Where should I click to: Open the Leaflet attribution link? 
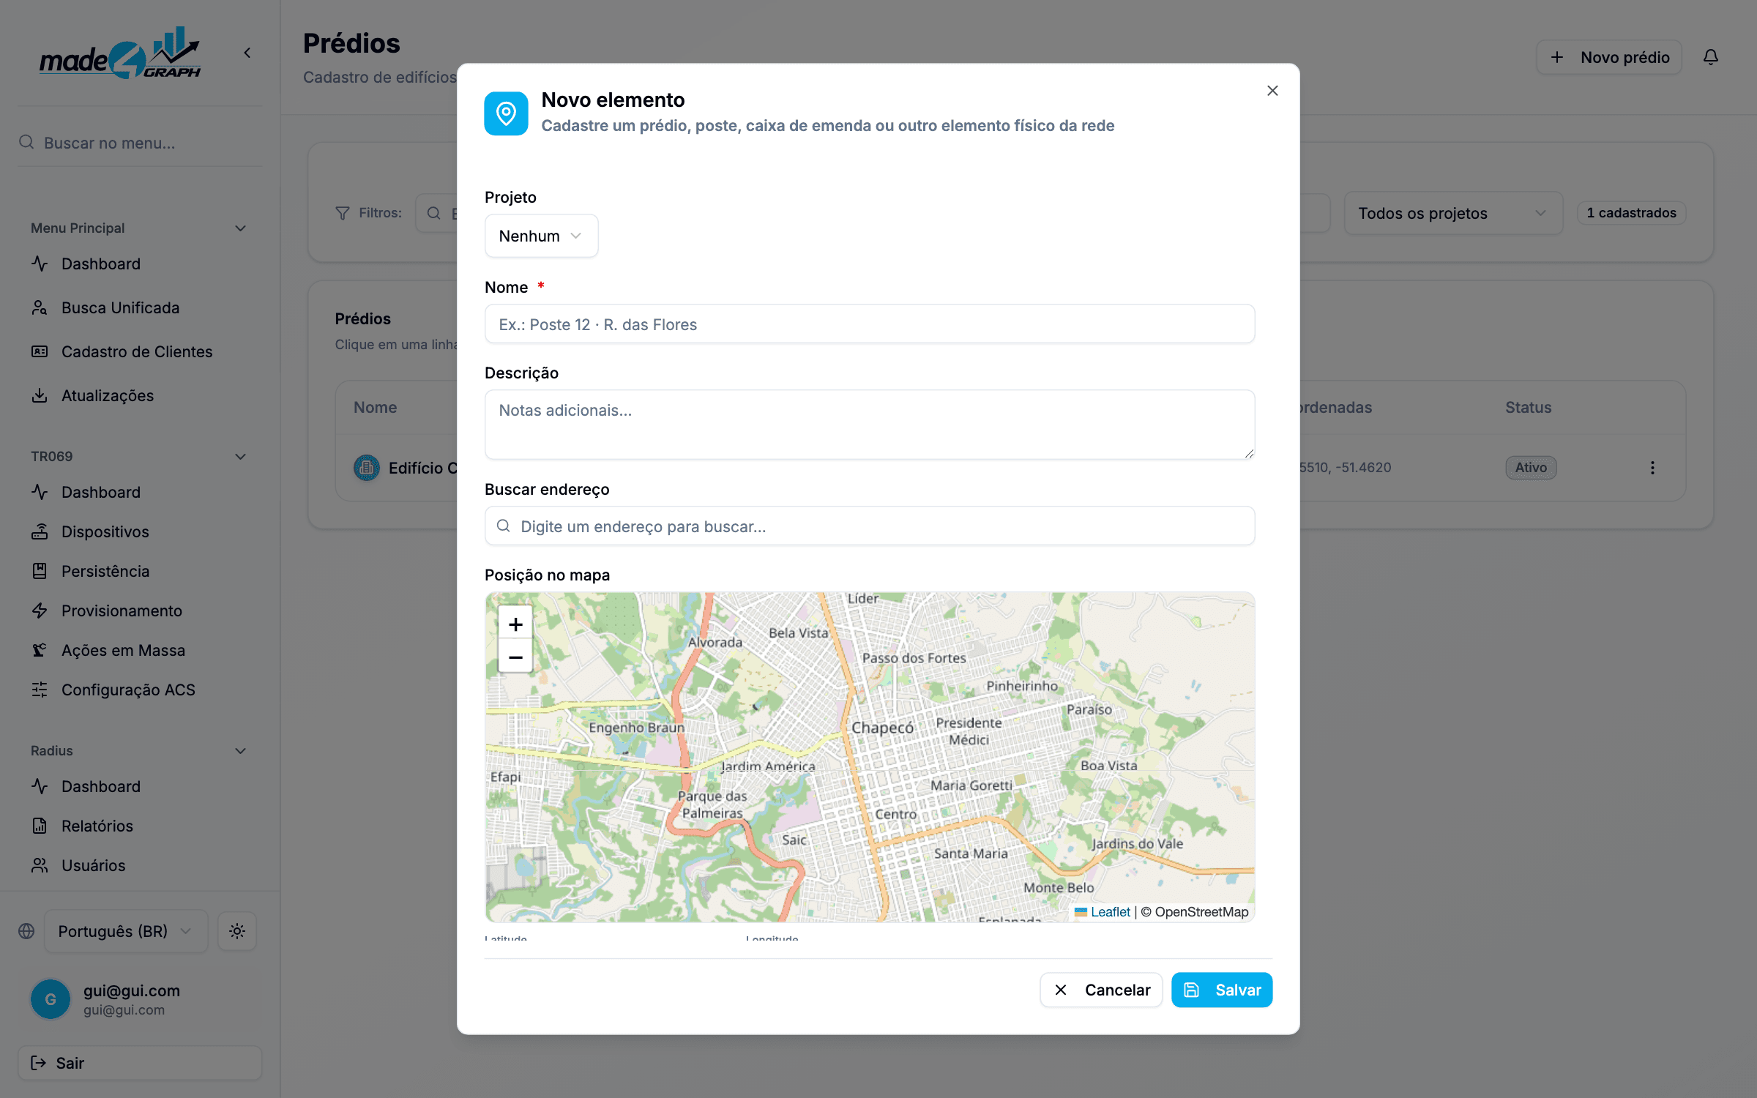click(1110, 912)
